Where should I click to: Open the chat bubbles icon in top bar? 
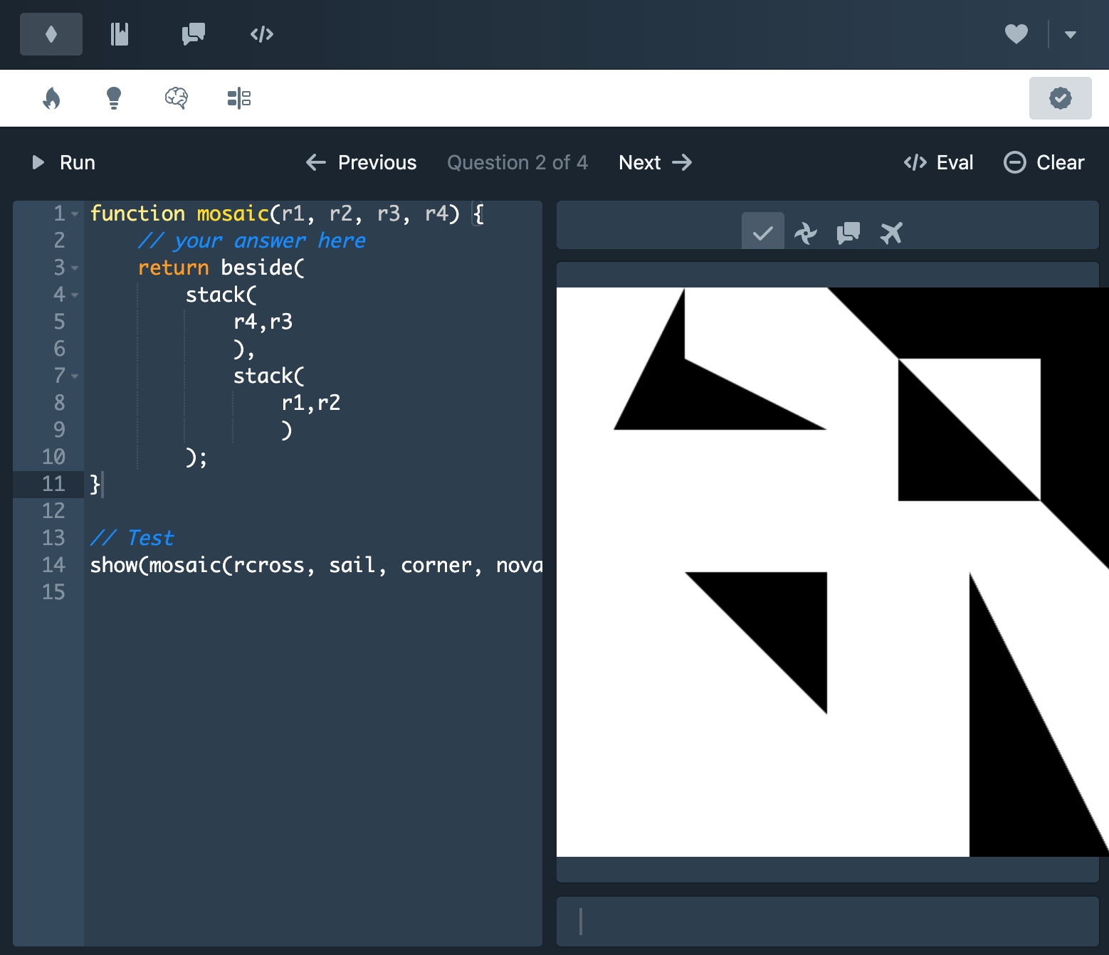click(x=193, y=34)
